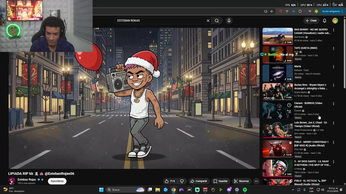Open Burlao Rmx video title

pyautogui.click(x=311, y=86)
